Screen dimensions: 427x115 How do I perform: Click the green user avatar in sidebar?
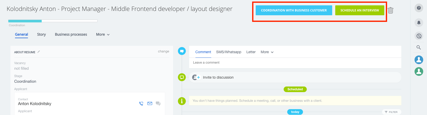(419, 71)
